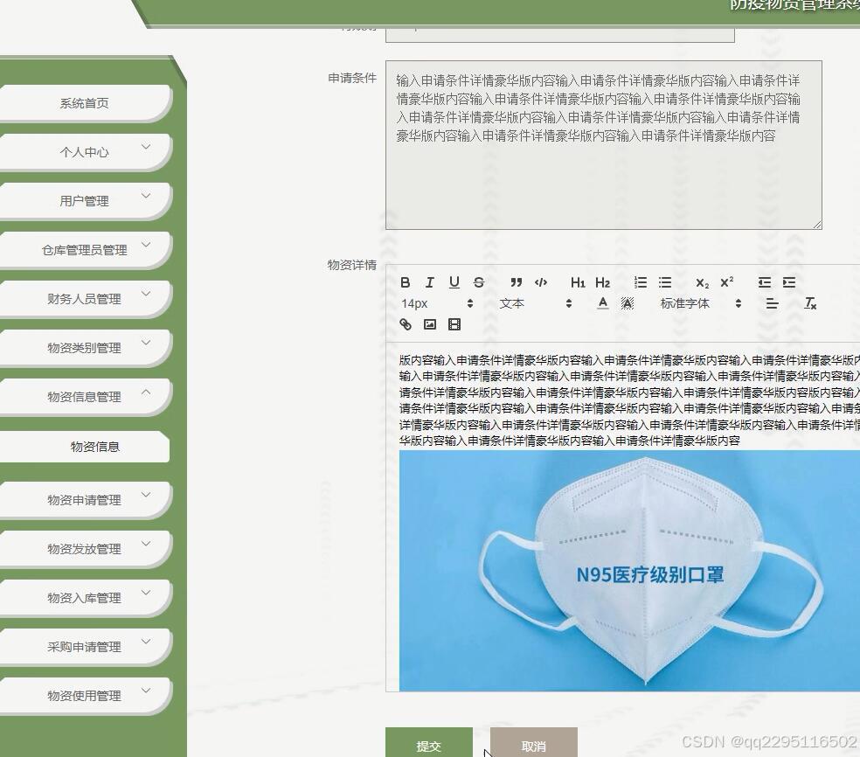
Task: Open the text color picker
Action: click(603, 303)
